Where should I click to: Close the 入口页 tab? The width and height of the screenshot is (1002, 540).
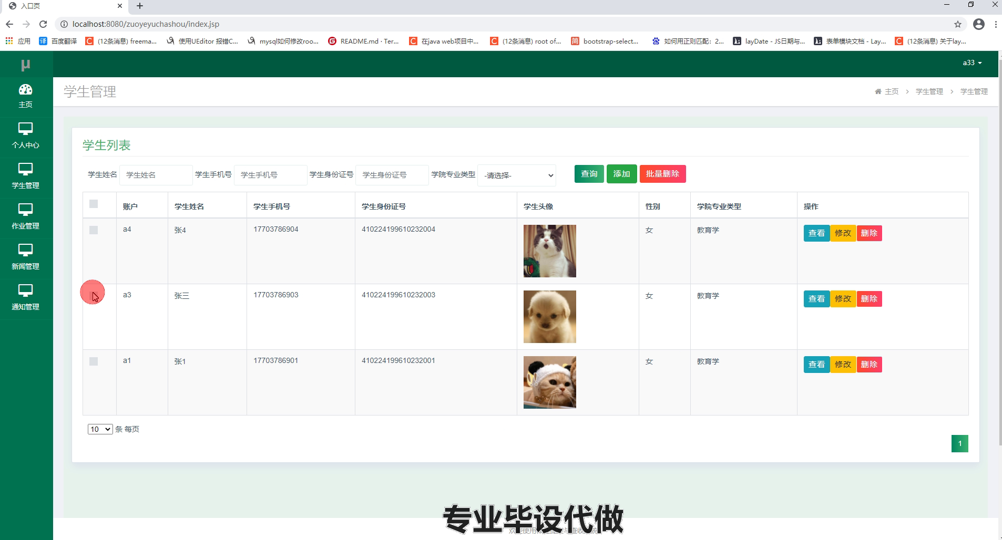pyautogui.click(x=120, y=6)
